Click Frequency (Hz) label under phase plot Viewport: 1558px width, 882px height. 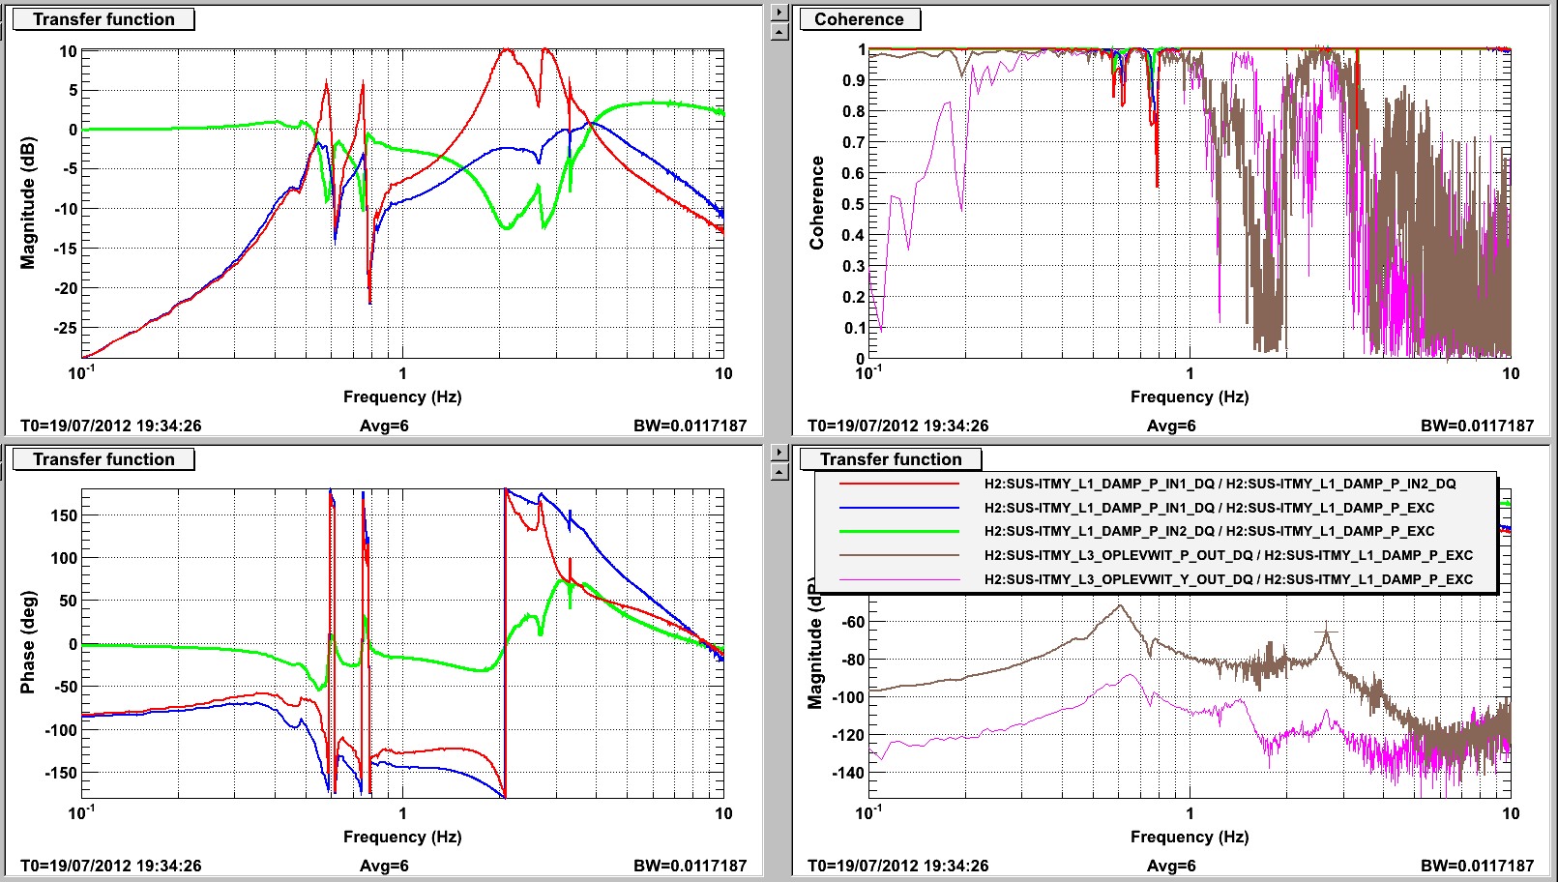tap(402, 837)
